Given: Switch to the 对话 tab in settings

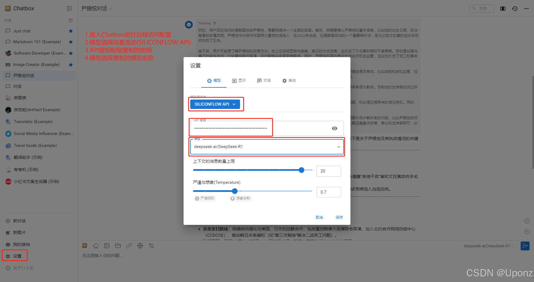Looking at the screenshot, I should point(264,81).
